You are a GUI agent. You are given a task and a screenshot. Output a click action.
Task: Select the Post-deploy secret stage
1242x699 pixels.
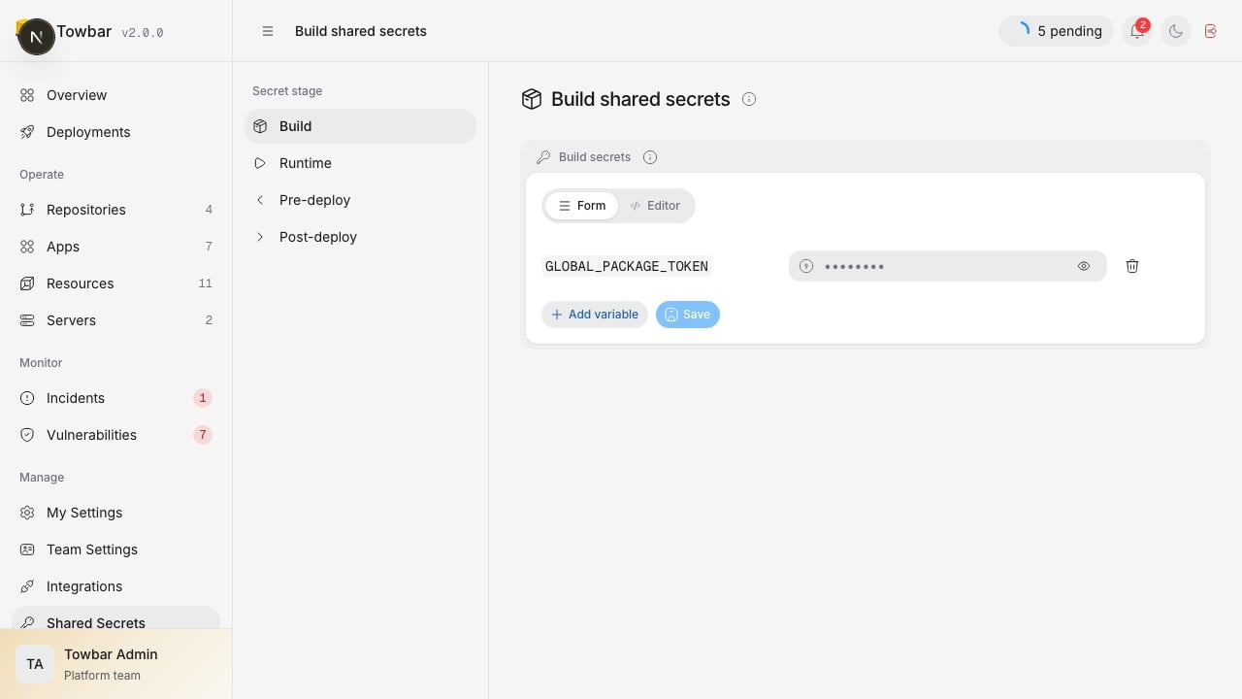360,237
